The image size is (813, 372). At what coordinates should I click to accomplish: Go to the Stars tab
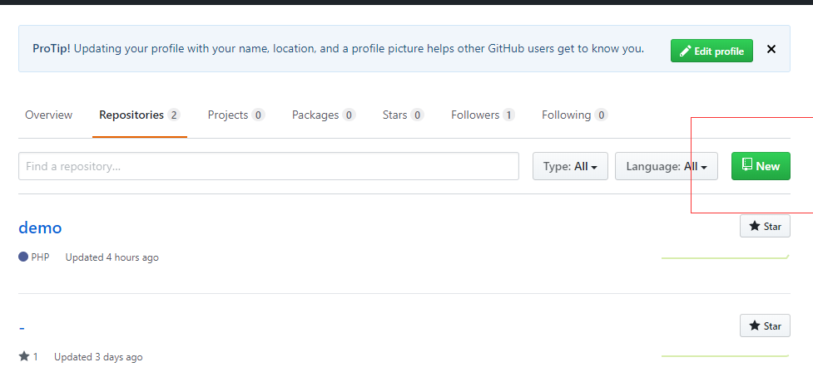[x=403, y=115]
